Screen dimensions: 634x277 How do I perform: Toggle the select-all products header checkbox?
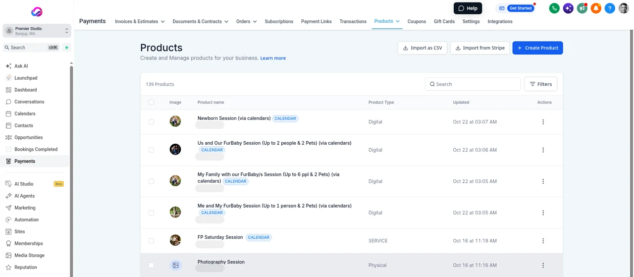151,102
